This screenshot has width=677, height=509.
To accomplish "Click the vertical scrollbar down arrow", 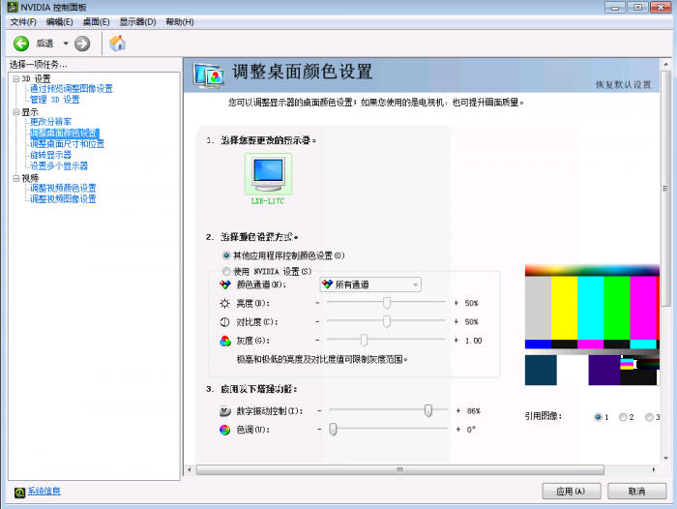I will (665, 458).
